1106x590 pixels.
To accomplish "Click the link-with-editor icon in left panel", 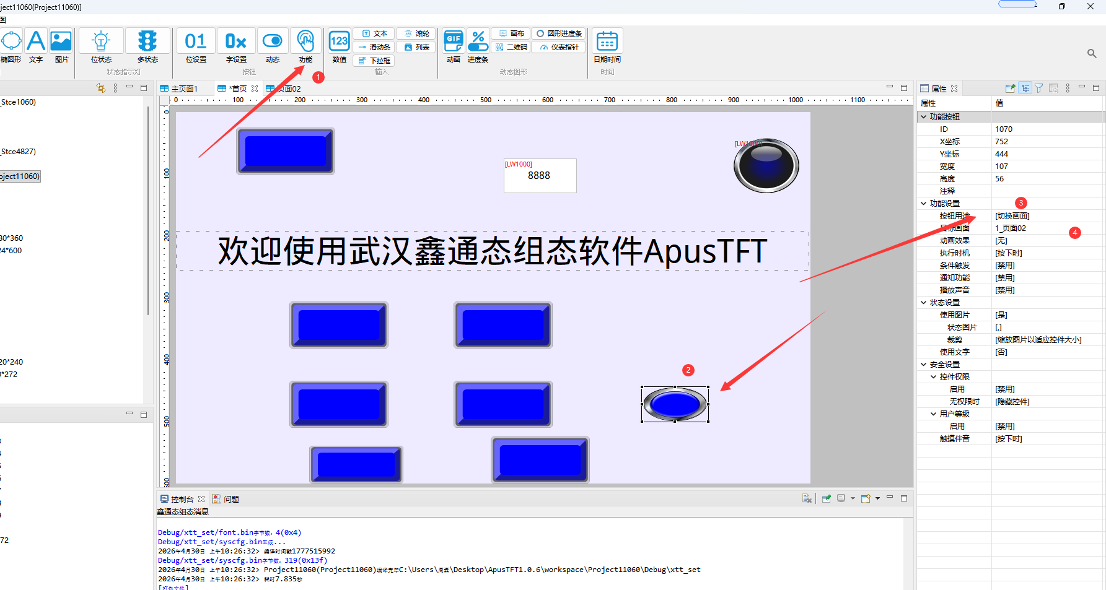I will click(101, 88).
